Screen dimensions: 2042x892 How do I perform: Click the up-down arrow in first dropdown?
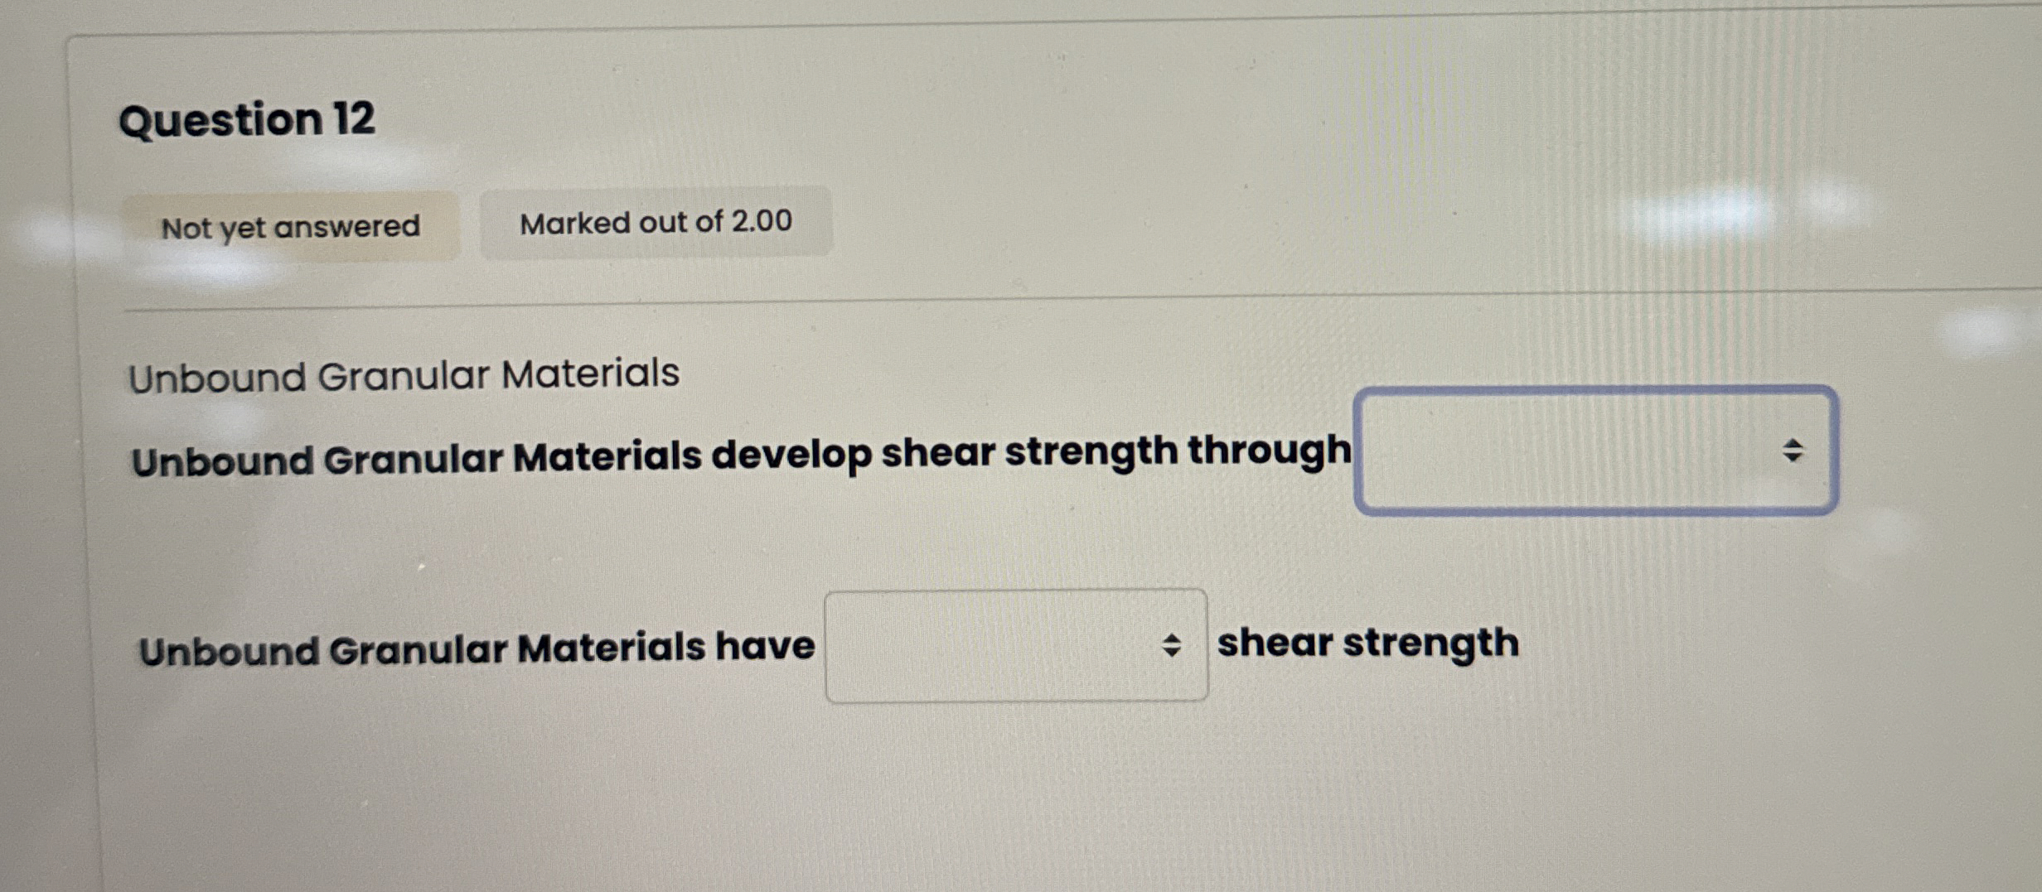pyautogui.click(x=1793, y=451)
